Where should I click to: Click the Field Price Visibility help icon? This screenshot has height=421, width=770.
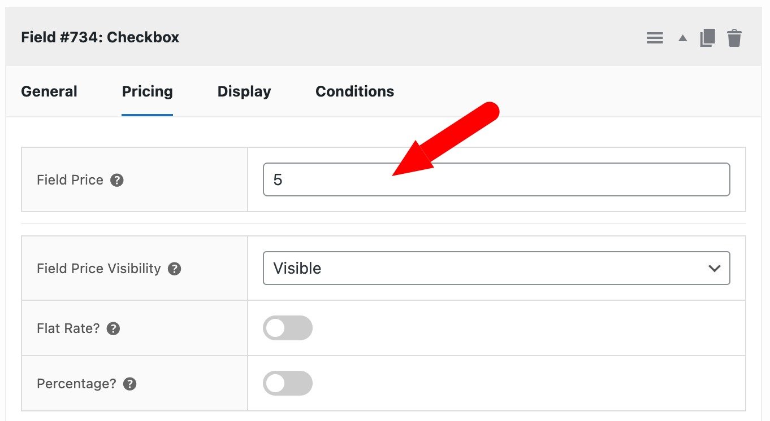(175, 269)
